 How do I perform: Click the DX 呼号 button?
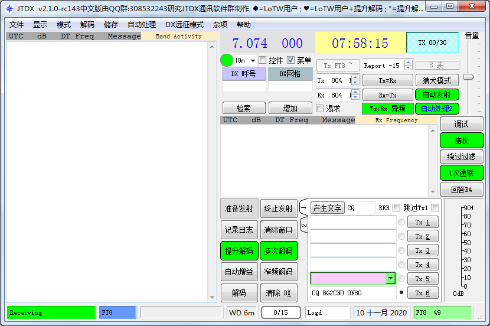tap(244, 74)
